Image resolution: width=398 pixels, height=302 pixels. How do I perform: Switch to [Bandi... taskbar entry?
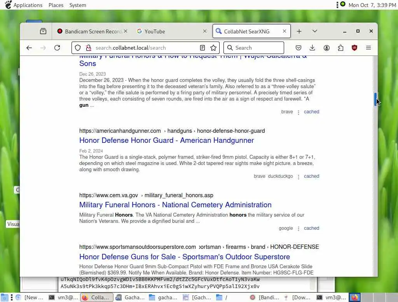click(264, 297)
